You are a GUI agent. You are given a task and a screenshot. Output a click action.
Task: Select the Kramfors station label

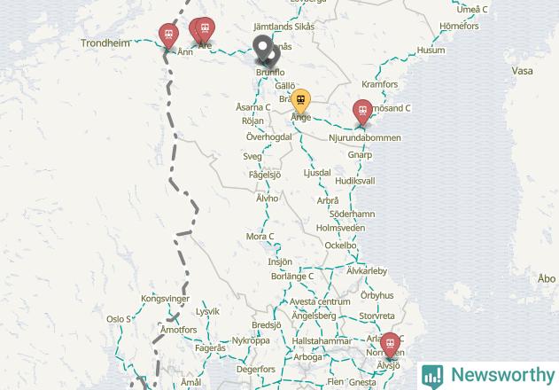[380, 84]
